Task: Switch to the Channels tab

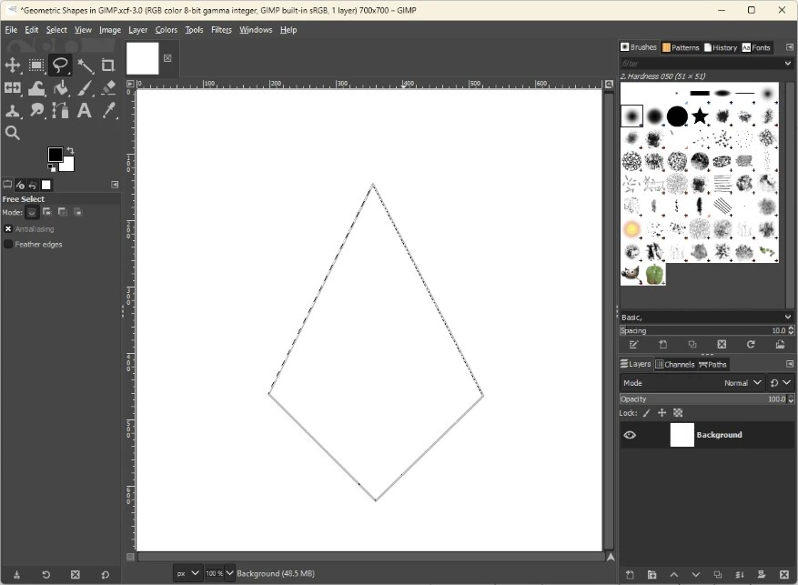Action: tap(677, 364)
